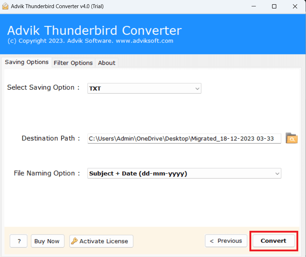Click the Convert button
Screen dimensions: 306x257
tap(273, 241)
